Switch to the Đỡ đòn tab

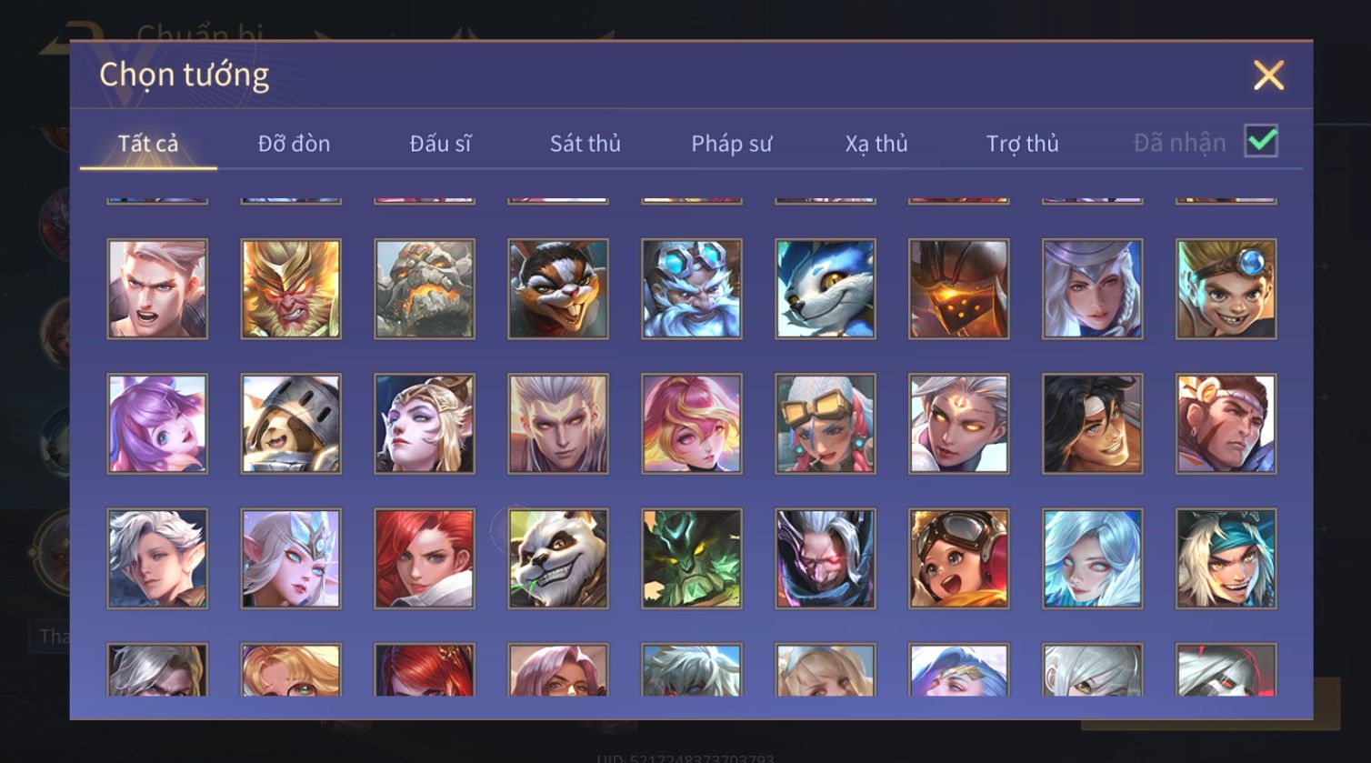click(x=294, y=144)
